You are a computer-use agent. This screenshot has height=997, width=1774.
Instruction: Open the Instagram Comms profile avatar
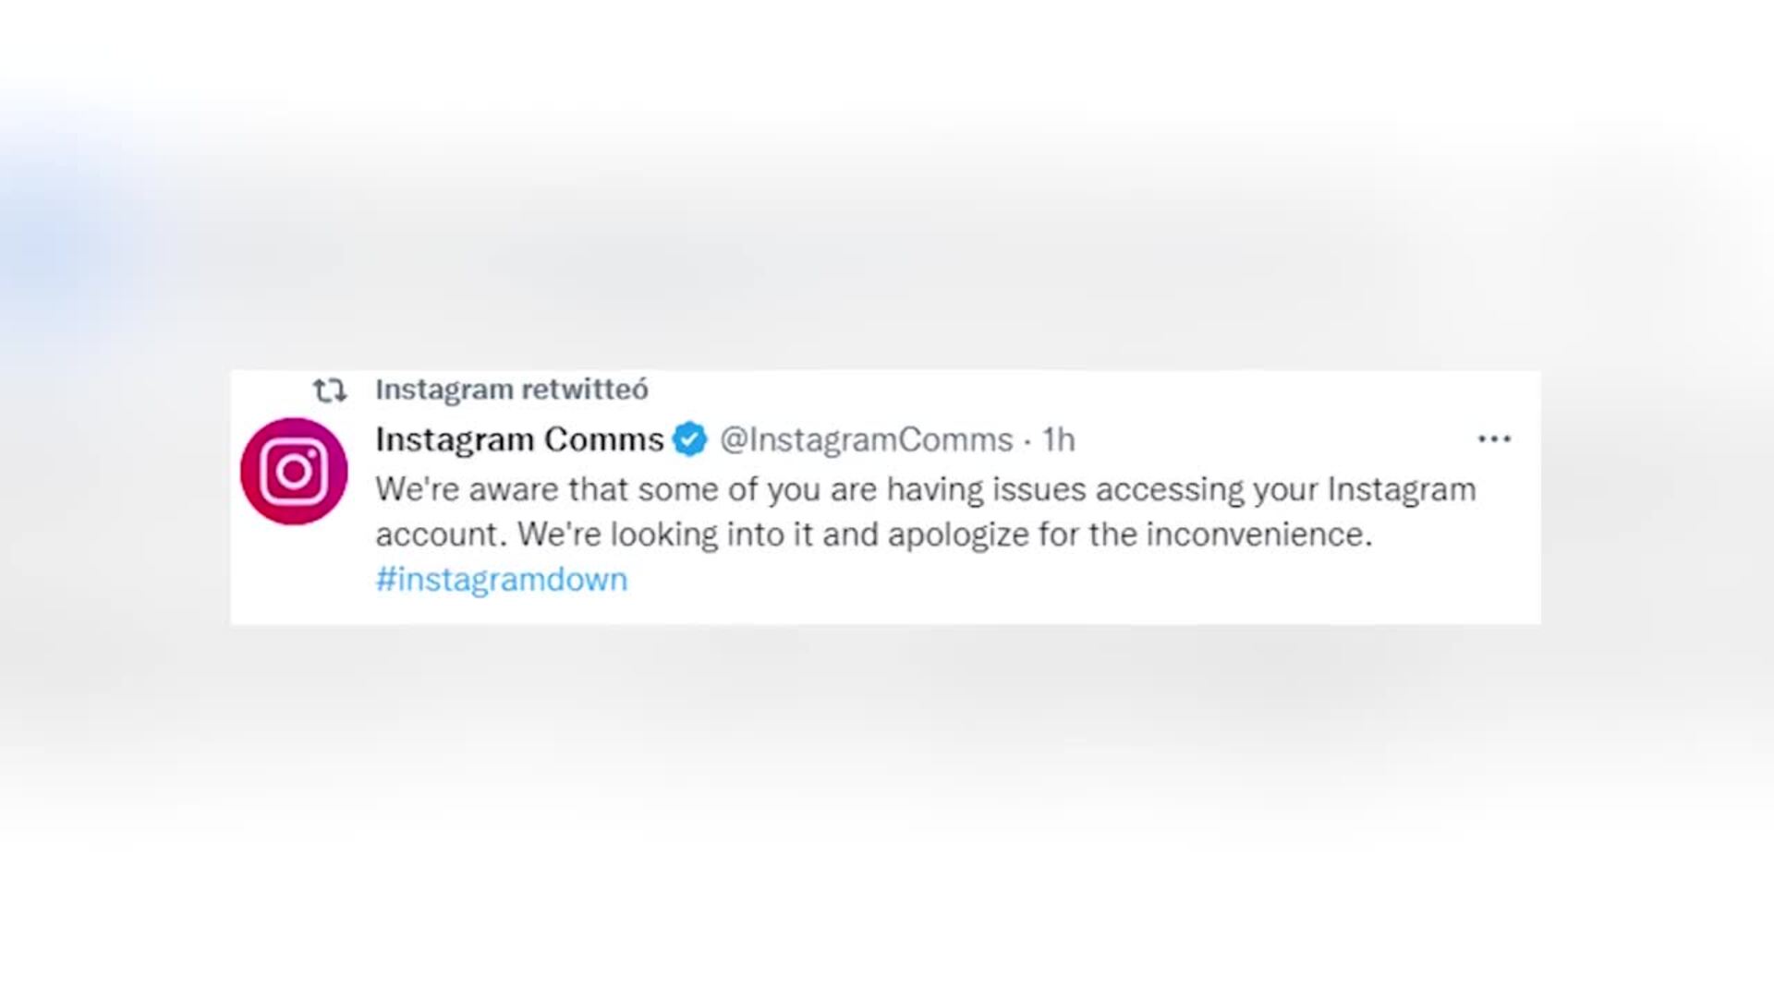294,472
